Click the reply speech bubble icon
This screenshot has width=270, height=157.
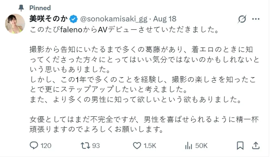(34, 145)
